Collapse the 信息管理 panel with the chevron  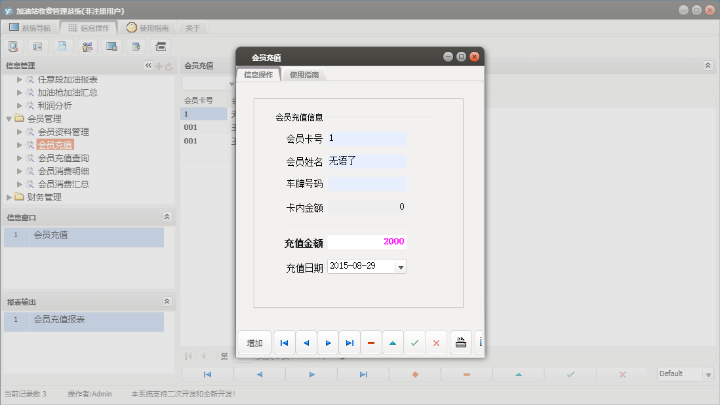[x=148, y=66]
